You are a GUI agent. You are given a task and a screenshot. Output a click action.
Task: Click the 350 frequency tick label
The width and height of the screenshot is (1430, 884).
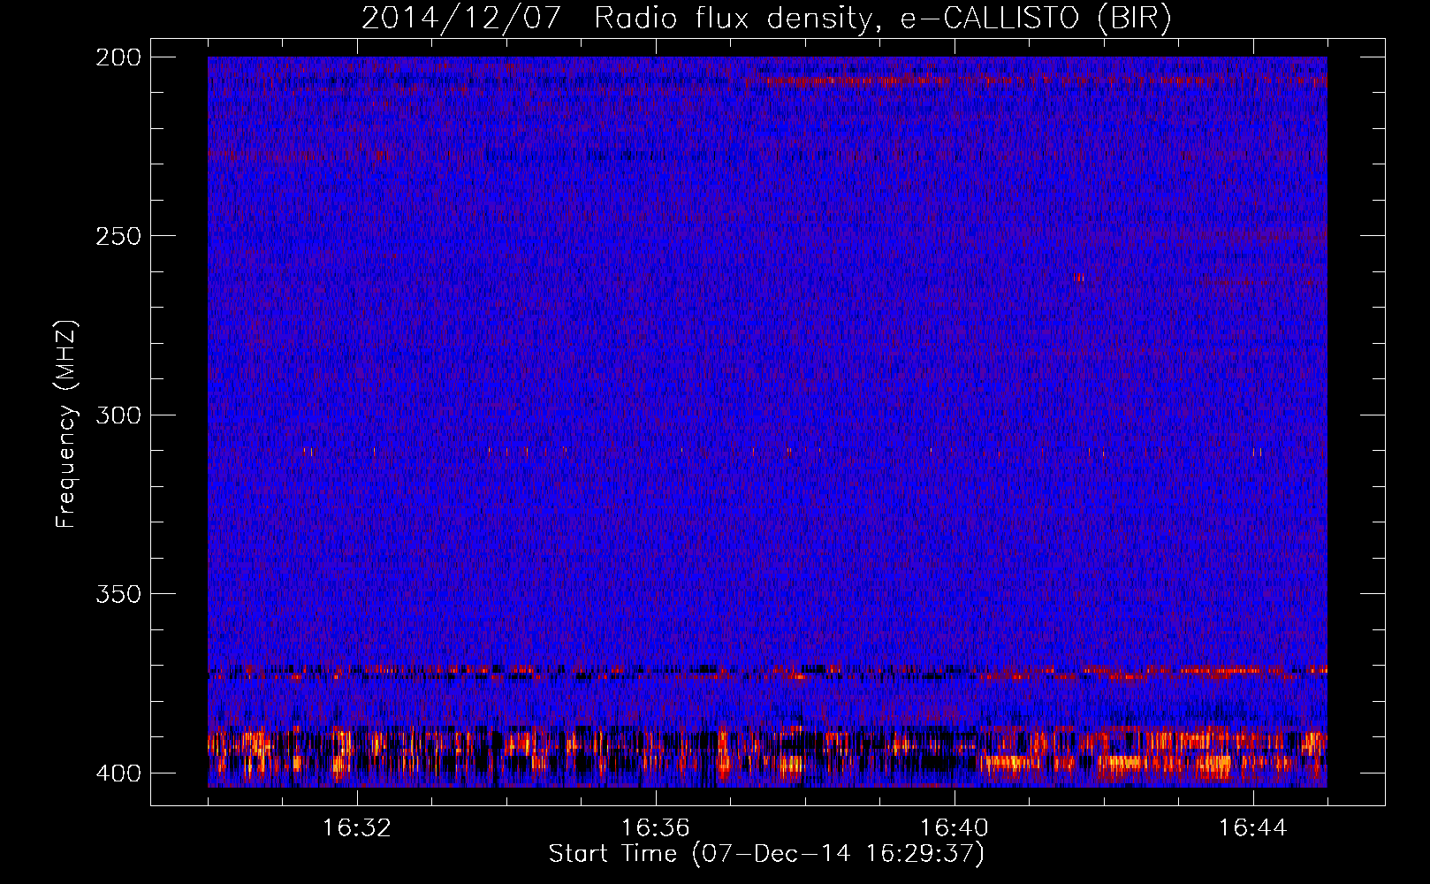(118, 593)
